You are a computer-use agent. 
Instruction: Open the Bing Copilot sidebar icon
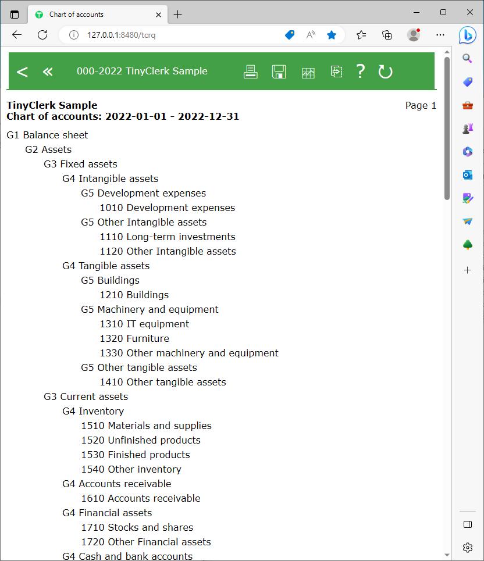[467, 35]
